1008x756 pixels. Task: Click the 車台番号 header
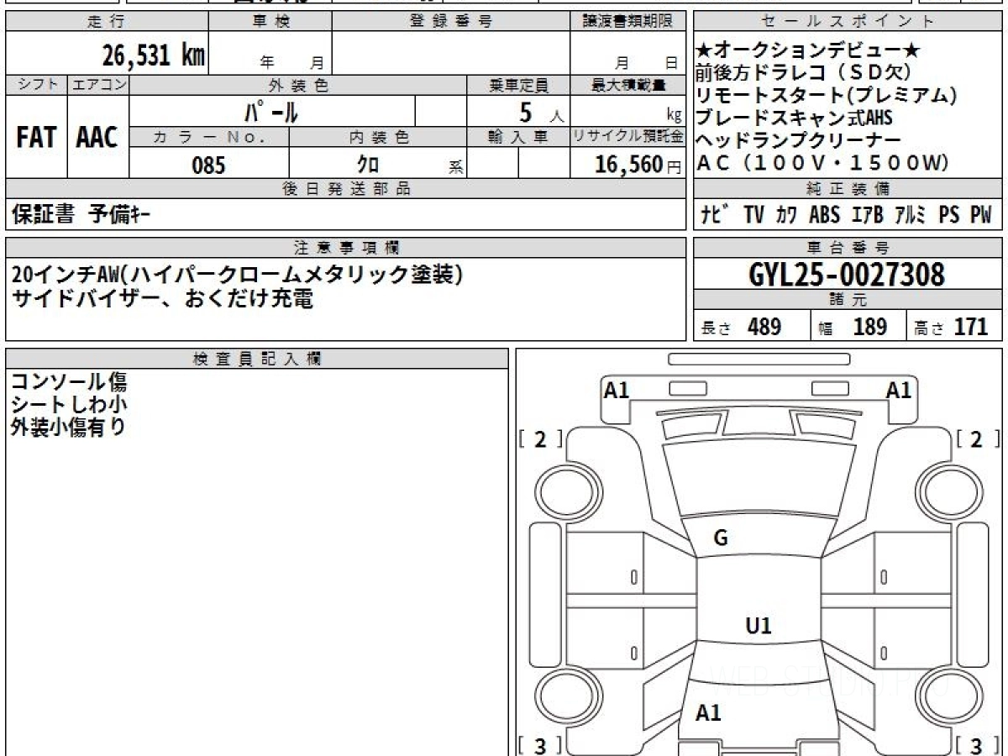(848, 248)
